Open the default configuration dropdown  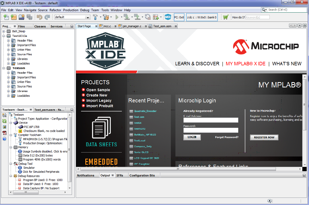88,17
